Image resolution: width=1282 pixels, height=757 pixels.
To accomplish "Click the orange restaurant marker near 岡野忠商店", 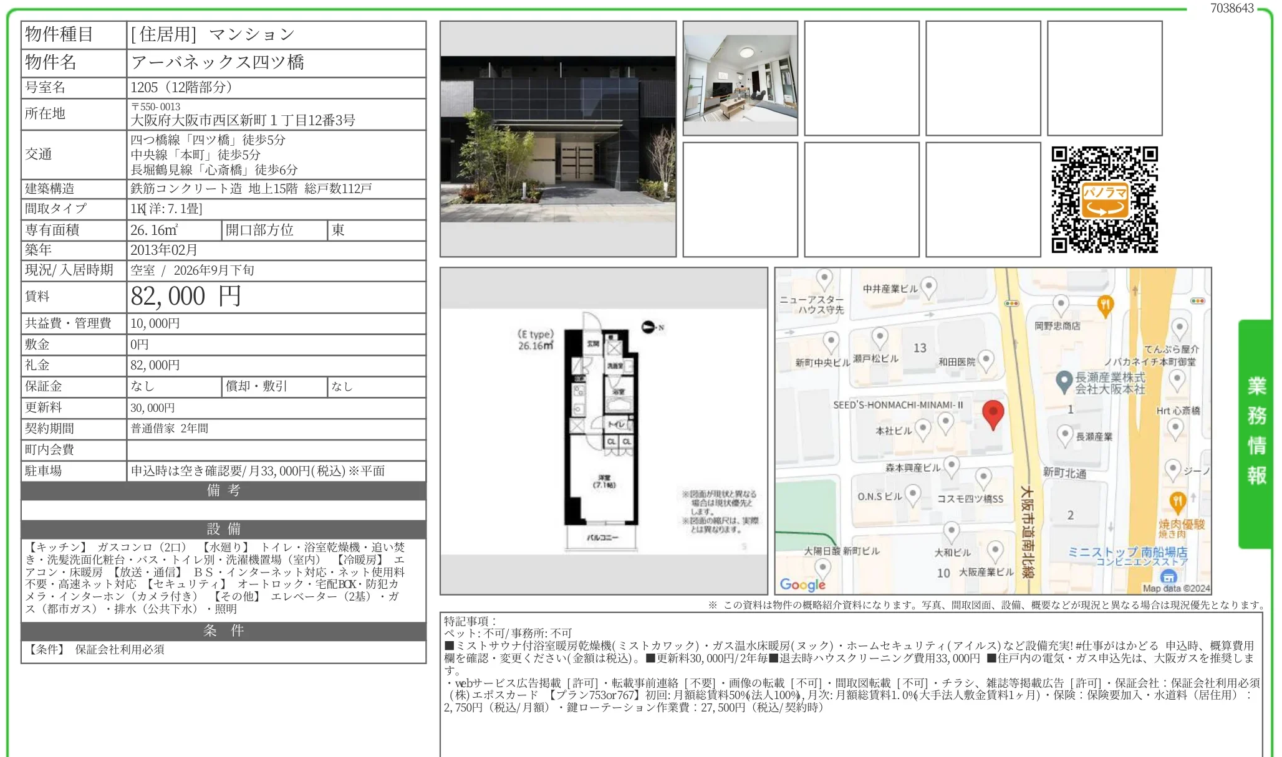I will pyautogui.click(x=1105, y=306).
